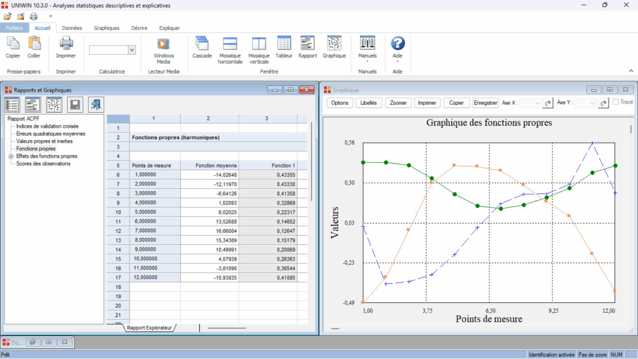Open the Manuels book icon
Image resolution: width=638 pixels, height=359 pixels.
pyautogui.click(x=368, y=43)
